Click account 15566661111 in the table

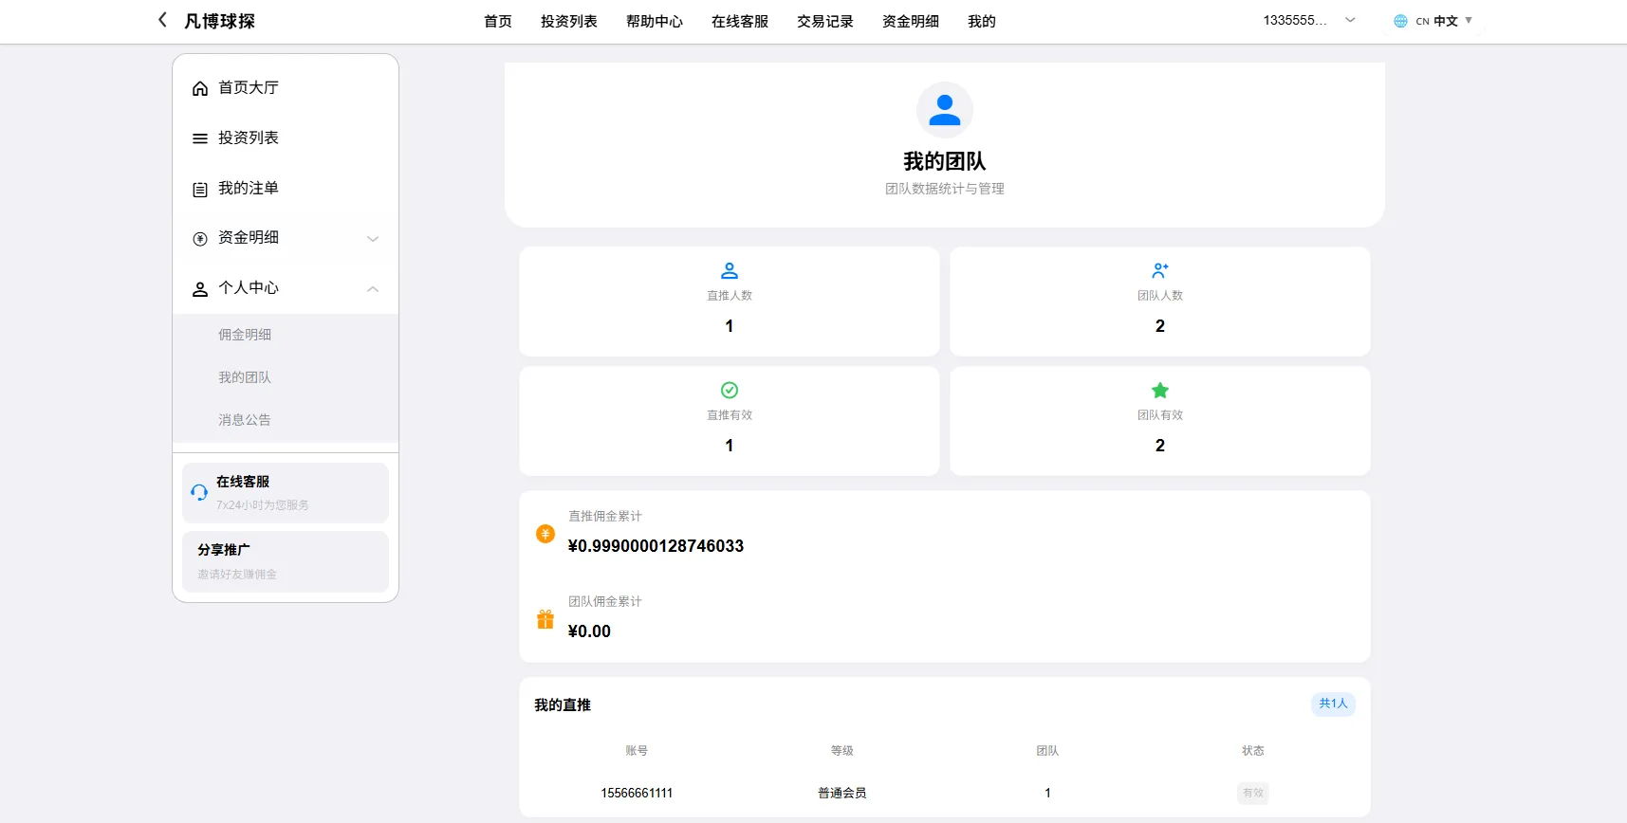point(637,793)
